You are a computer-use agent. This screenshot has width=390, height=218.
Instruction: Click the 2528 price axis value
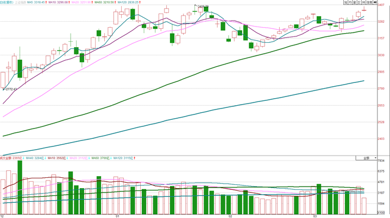[x=381, y=122]
